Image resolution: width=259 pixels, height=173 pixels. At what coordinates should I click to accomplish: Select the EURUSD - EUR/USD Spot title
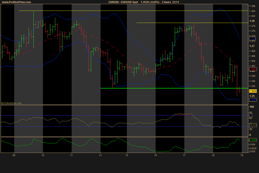click(x=123, y=2)
